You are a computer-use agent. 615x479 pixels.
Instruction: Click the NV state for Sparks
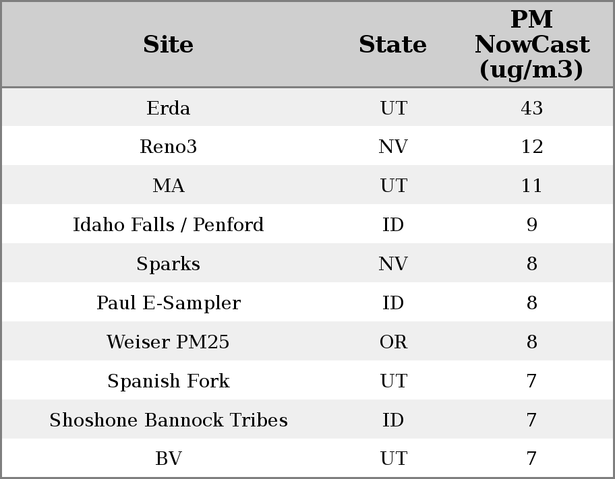[393, 264]
